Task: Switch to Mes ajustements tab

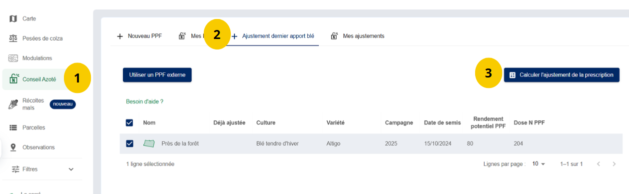Action: [358, 36]
